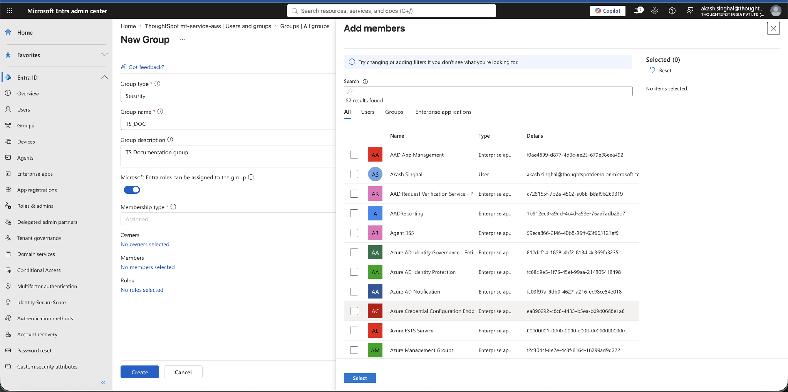
Task: Open the feedback icon in the header
Action: pyautogui.click(x=690, y=11)
